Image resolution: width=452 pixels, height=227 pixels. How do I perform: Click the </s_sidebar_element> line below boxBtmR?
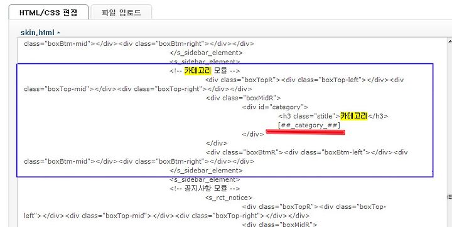[206, 171]
